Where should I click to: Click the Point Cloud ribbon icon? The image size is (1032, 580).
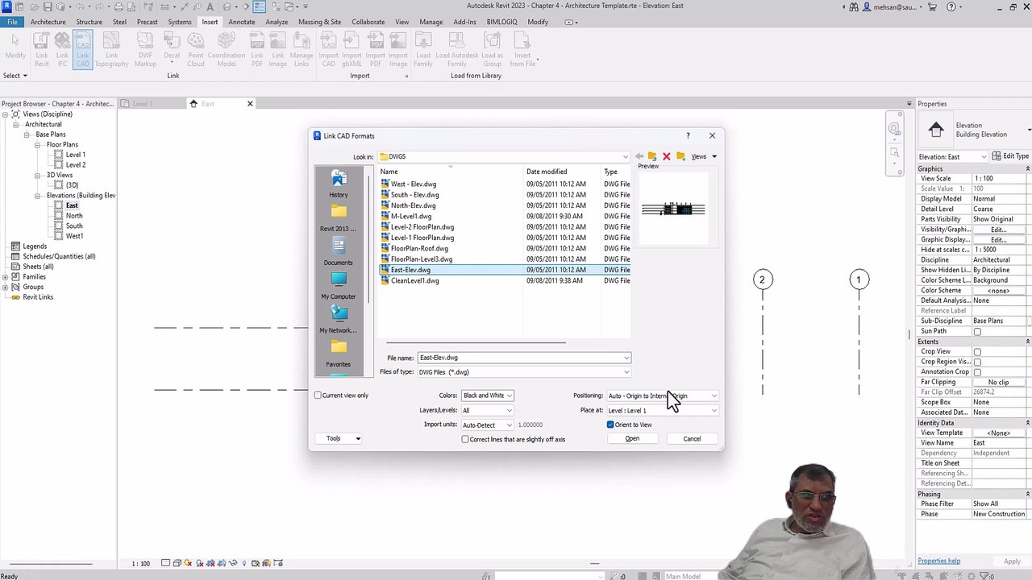tap(196, 50)
